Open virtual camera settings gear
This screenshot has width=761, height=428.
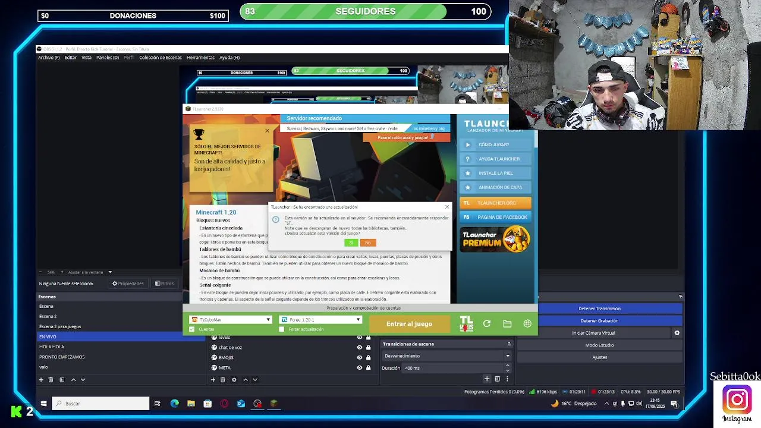[677, 333]
